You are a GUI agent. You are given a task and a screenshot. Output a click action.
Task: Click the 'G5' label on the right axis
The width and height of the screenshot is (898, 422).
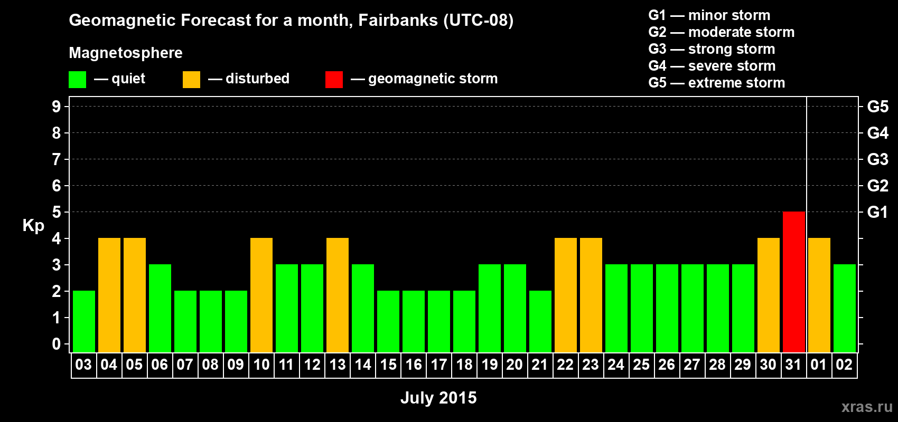878,107
